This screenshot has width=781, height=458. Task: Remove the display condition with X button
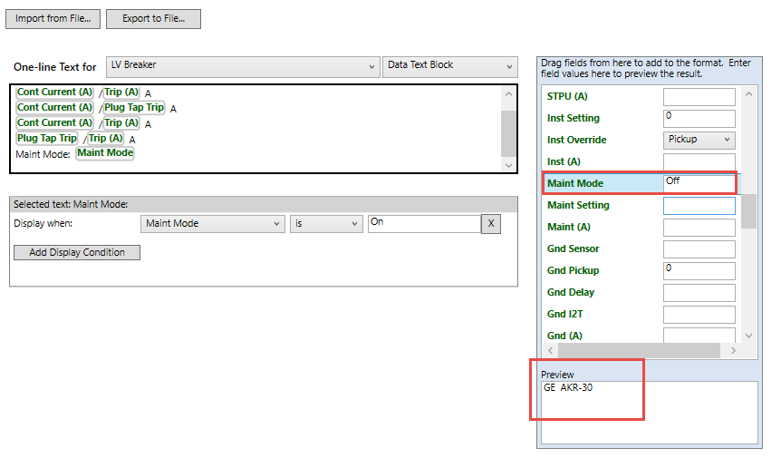click(490, 224)
